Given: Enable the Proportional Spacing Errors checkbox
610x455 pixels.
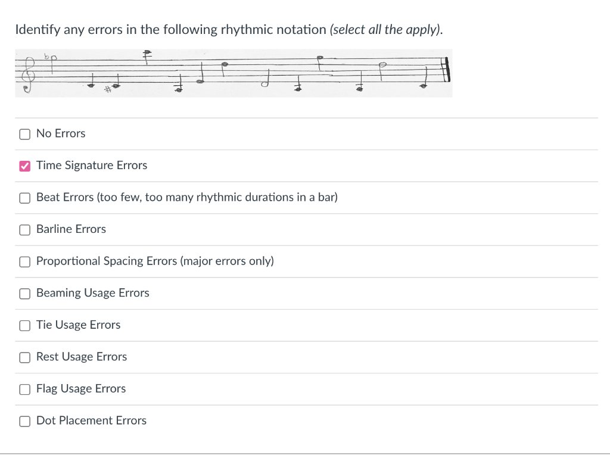Looking at the screenshot, I should (x=24, y=261).
